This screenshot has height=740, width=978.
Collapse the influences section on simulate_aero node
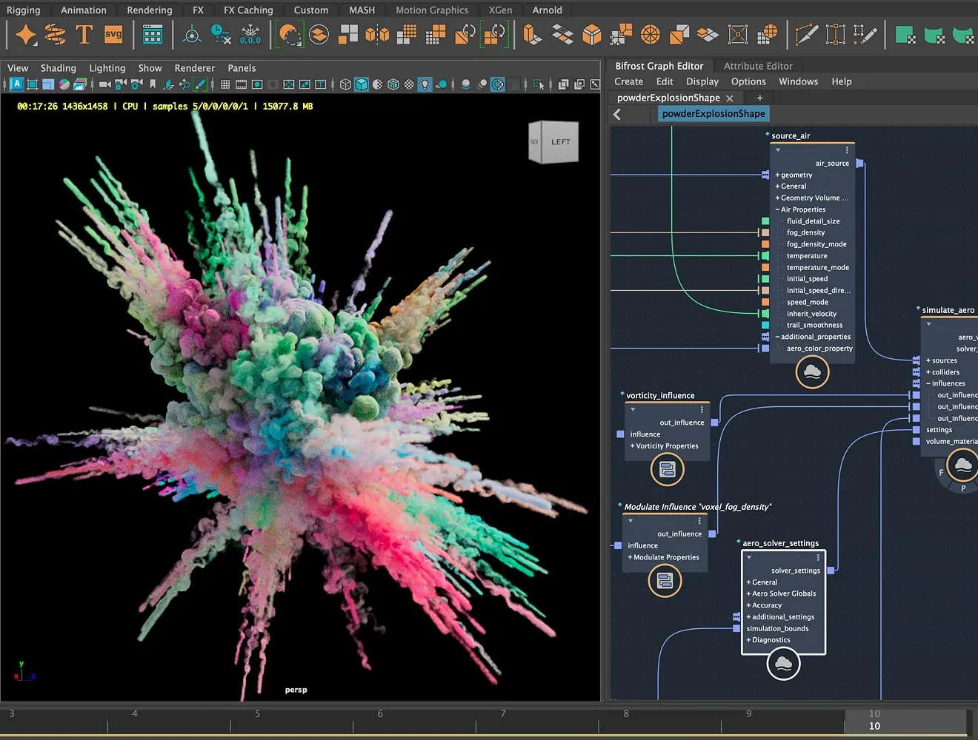[x=929, y=383]
